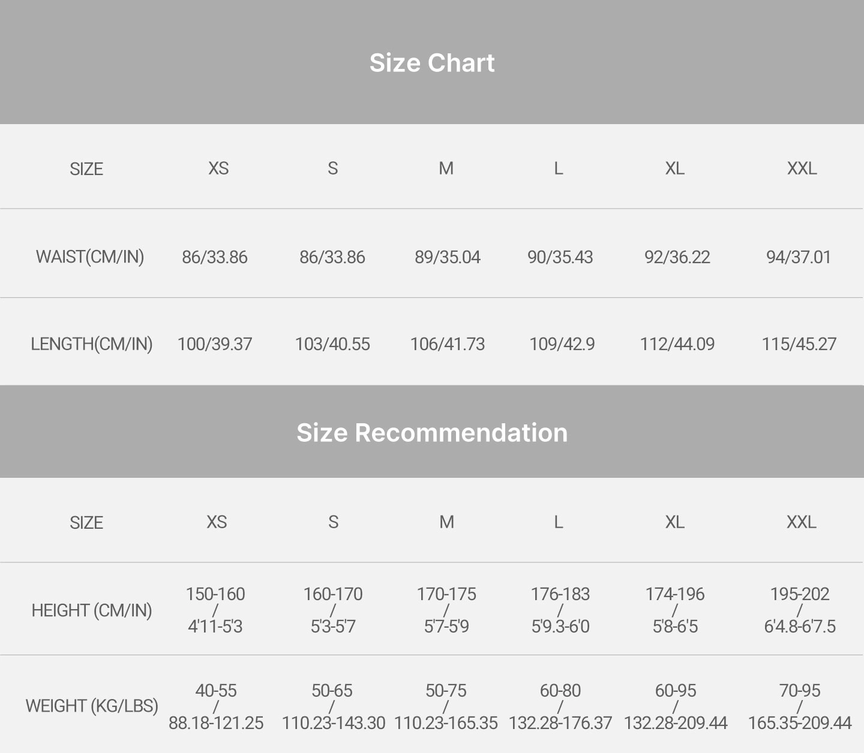Click weight range 50-65 for size S
This screenshot has height=753, width=864.
[x=332, y=691]
